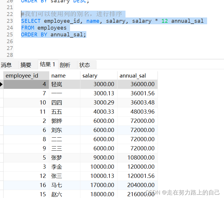Viewport: 224px width, 198px height.
Task: Click empty editor line 27
Action: pyautogui.click(x=119, y=48)
